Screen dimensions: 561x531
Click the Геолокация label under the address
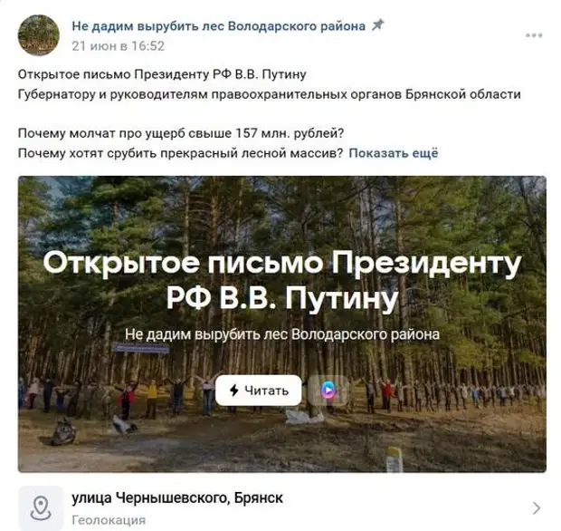coord(109,520)
